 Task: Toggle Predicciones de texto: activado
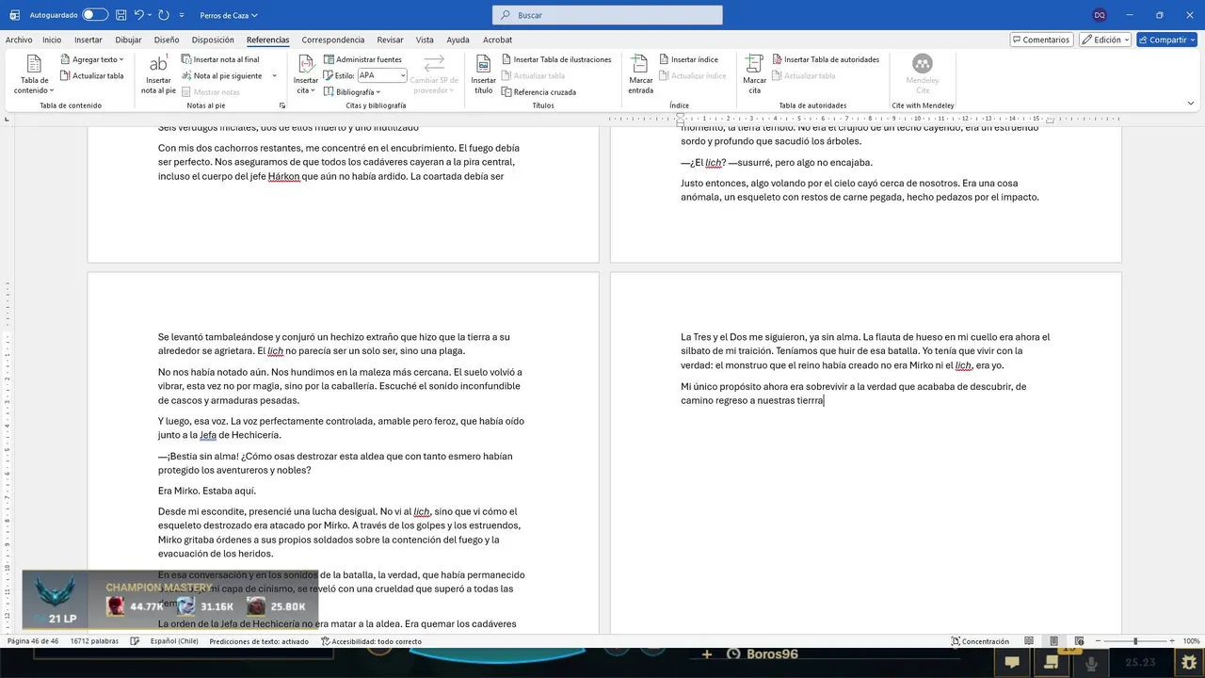coord(259,641)
